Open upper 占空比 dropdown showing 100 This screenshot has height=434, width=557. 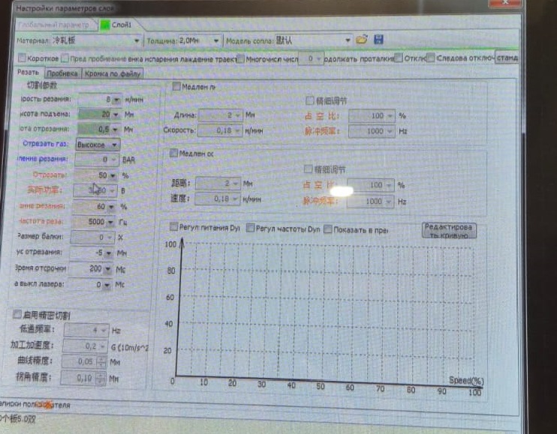click(x=390, y=116)
